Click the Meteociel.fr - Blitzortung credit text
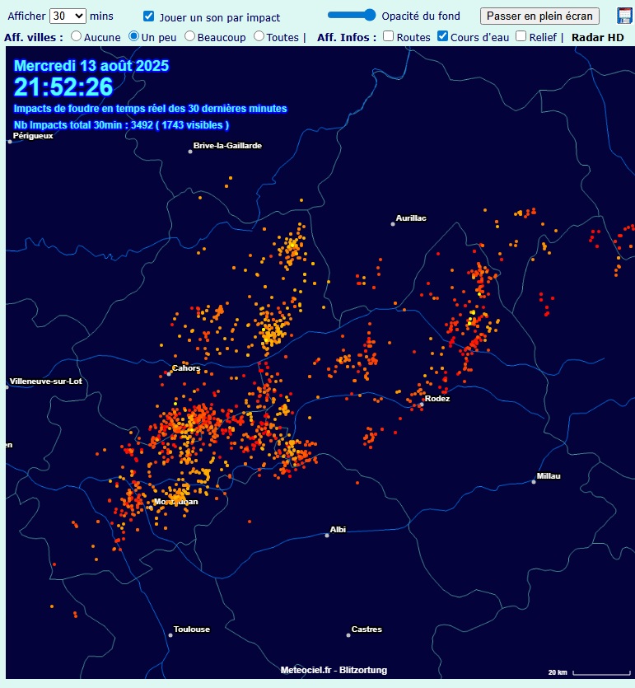This screenshot has height=688, width=635. 334,670
